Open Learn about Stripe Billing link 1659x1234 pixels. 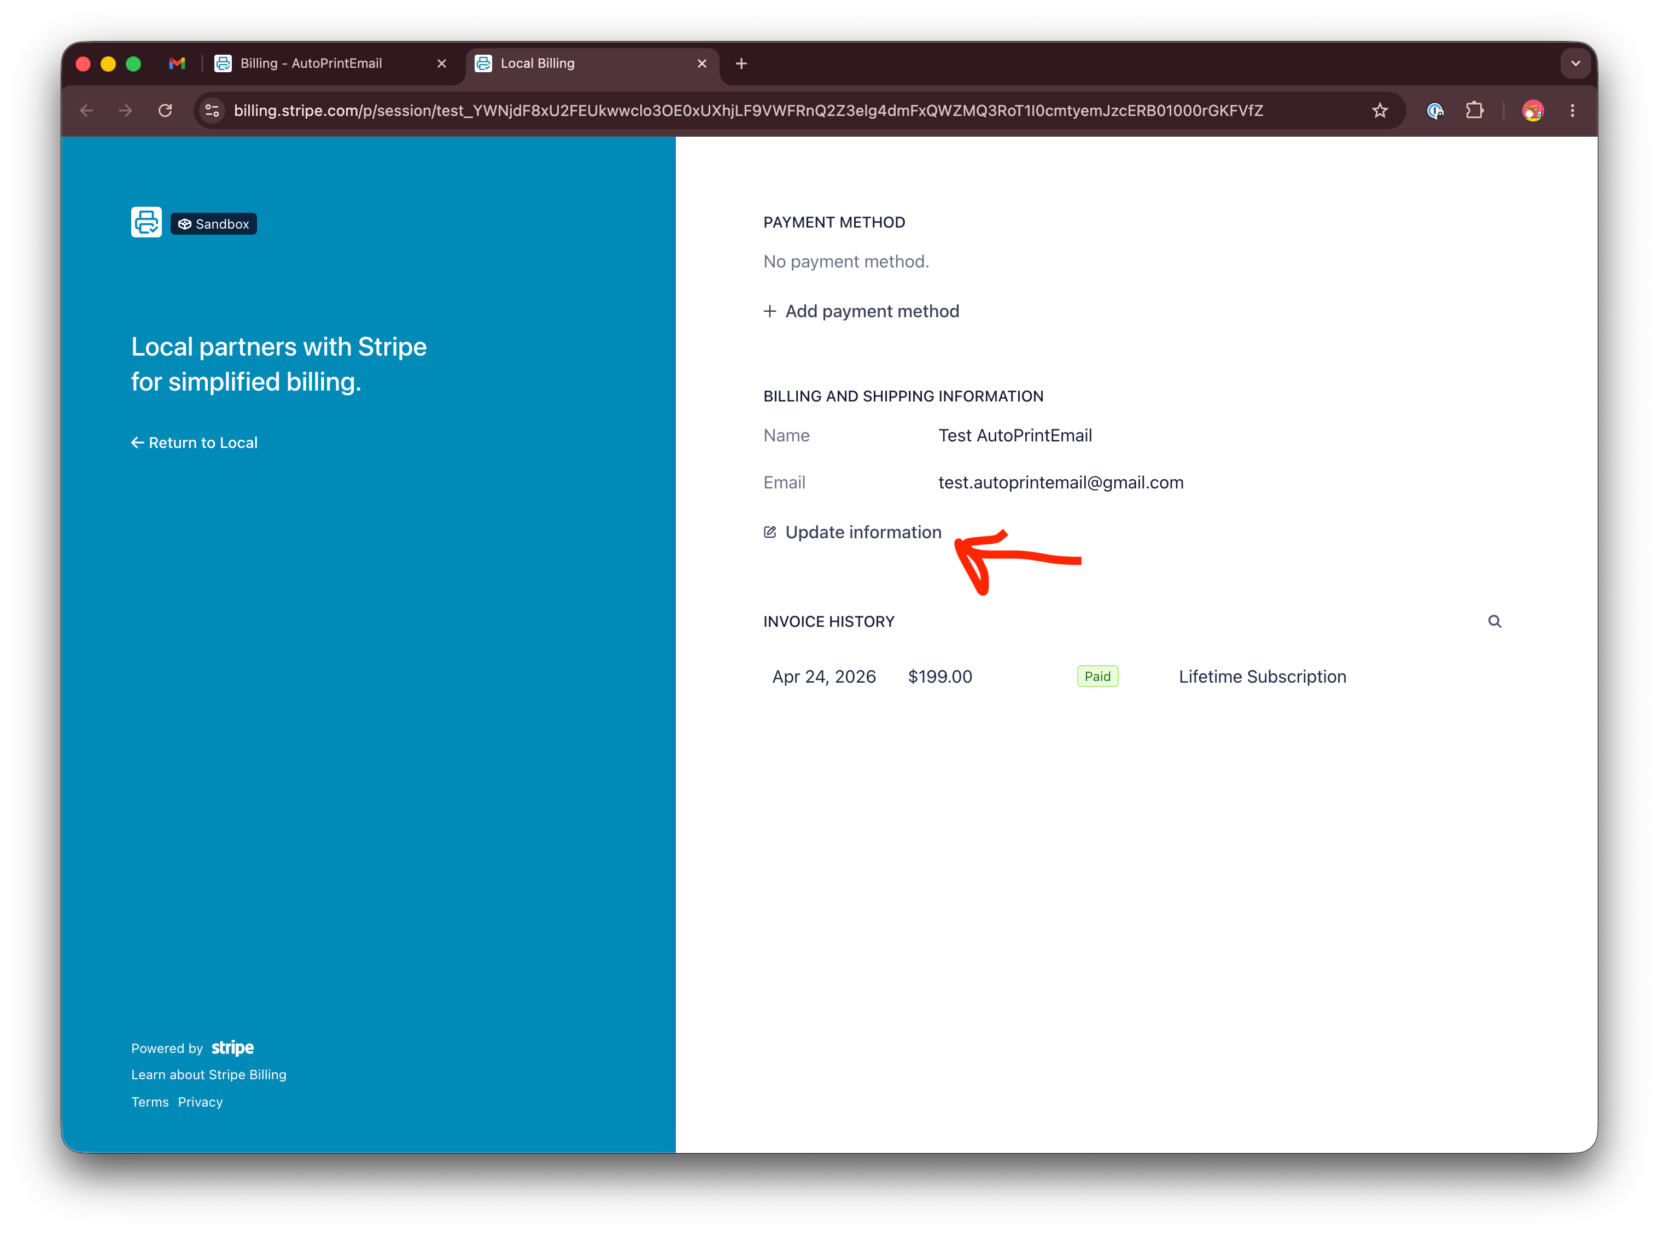209,1074
